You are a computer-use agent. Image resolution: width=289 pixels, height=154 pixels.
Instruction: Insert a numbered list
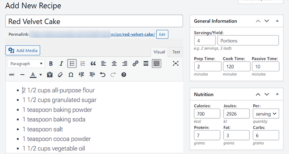(82, 64)
